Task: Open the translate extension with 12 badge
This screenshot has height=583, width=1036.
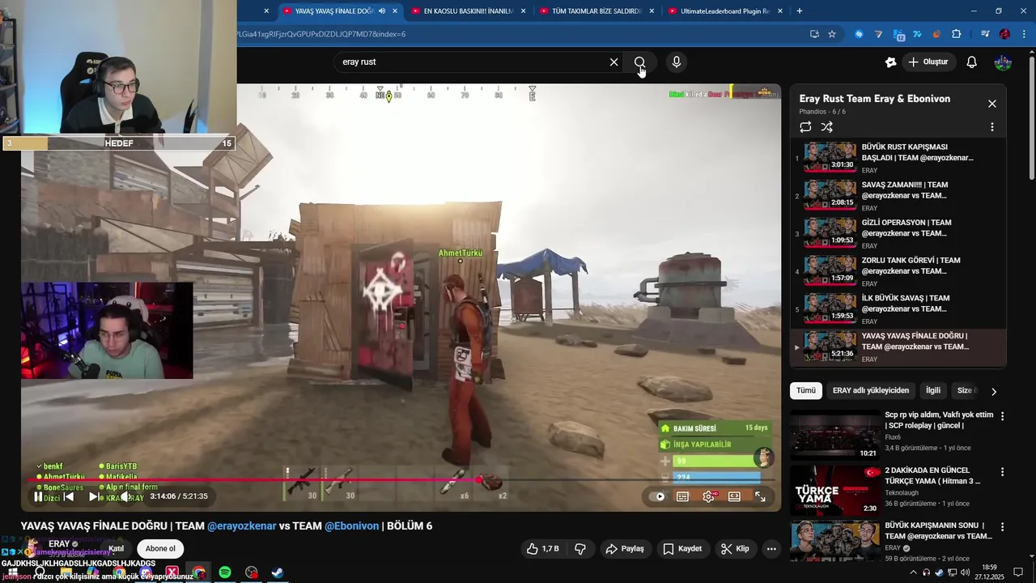Action: coord(898,34)
